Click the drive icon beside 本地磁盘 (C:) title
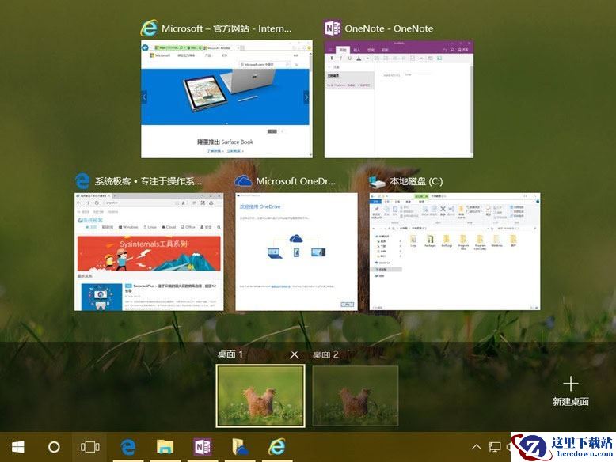The image size is (616, 462). (377, 181)
